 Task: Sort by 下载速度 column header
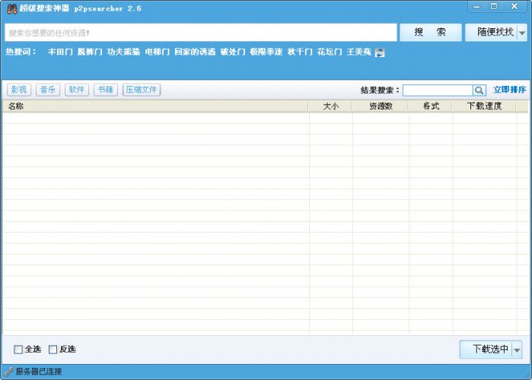[x=484, y=106]
